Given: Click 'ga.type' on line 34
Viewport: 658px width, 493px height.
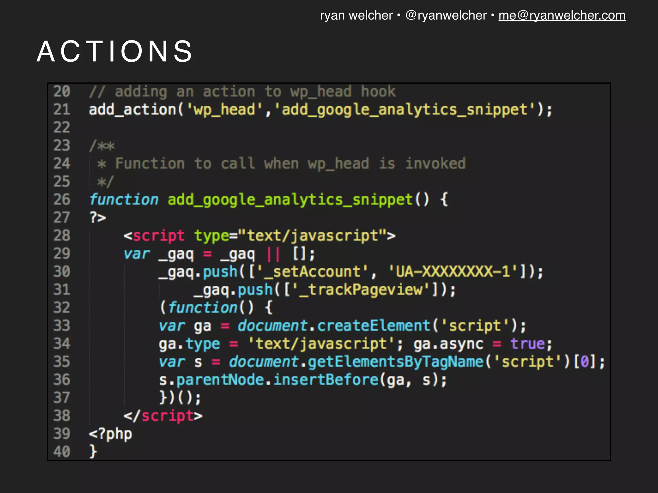Looking at the screenshot, I should (x=189, y=344).
